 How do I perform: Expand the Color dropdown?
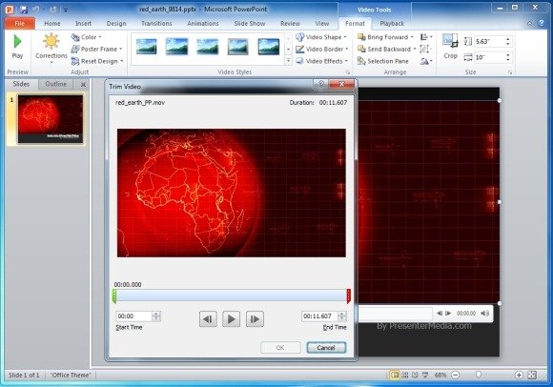pyautogui.click(x=100, y=37)
